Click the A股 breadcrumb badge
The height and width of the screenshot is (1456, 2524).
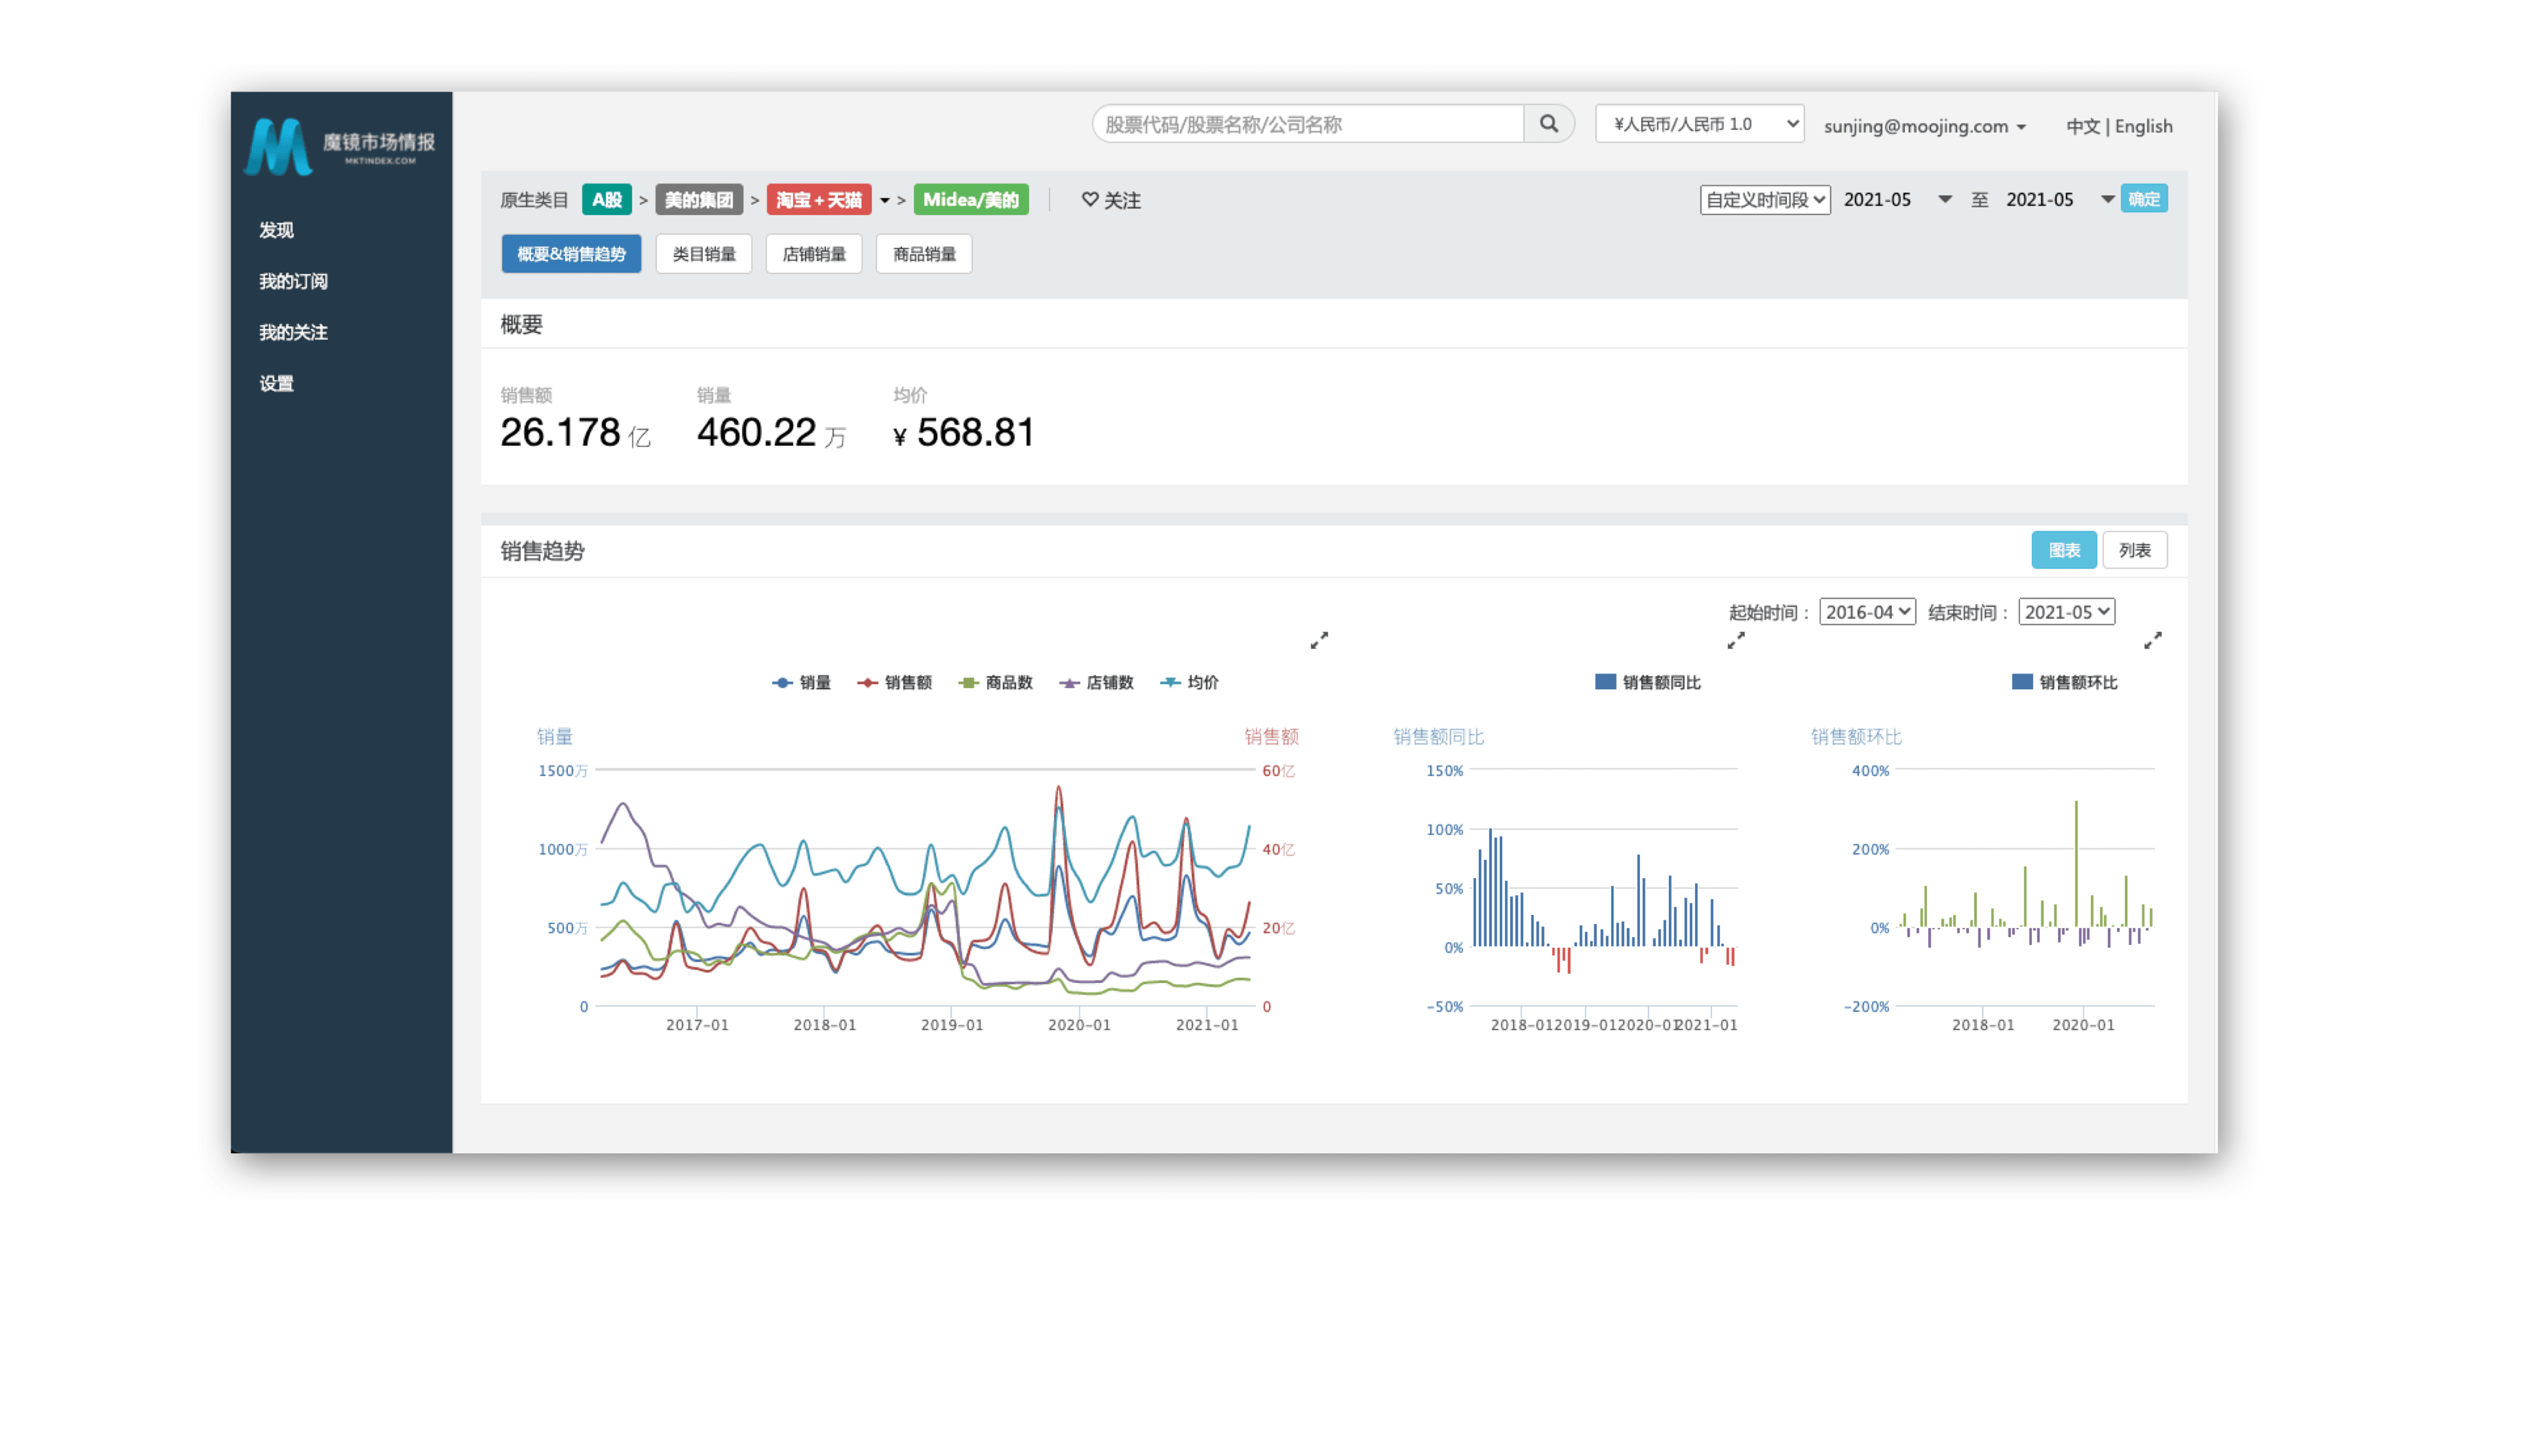click(606, 200)
